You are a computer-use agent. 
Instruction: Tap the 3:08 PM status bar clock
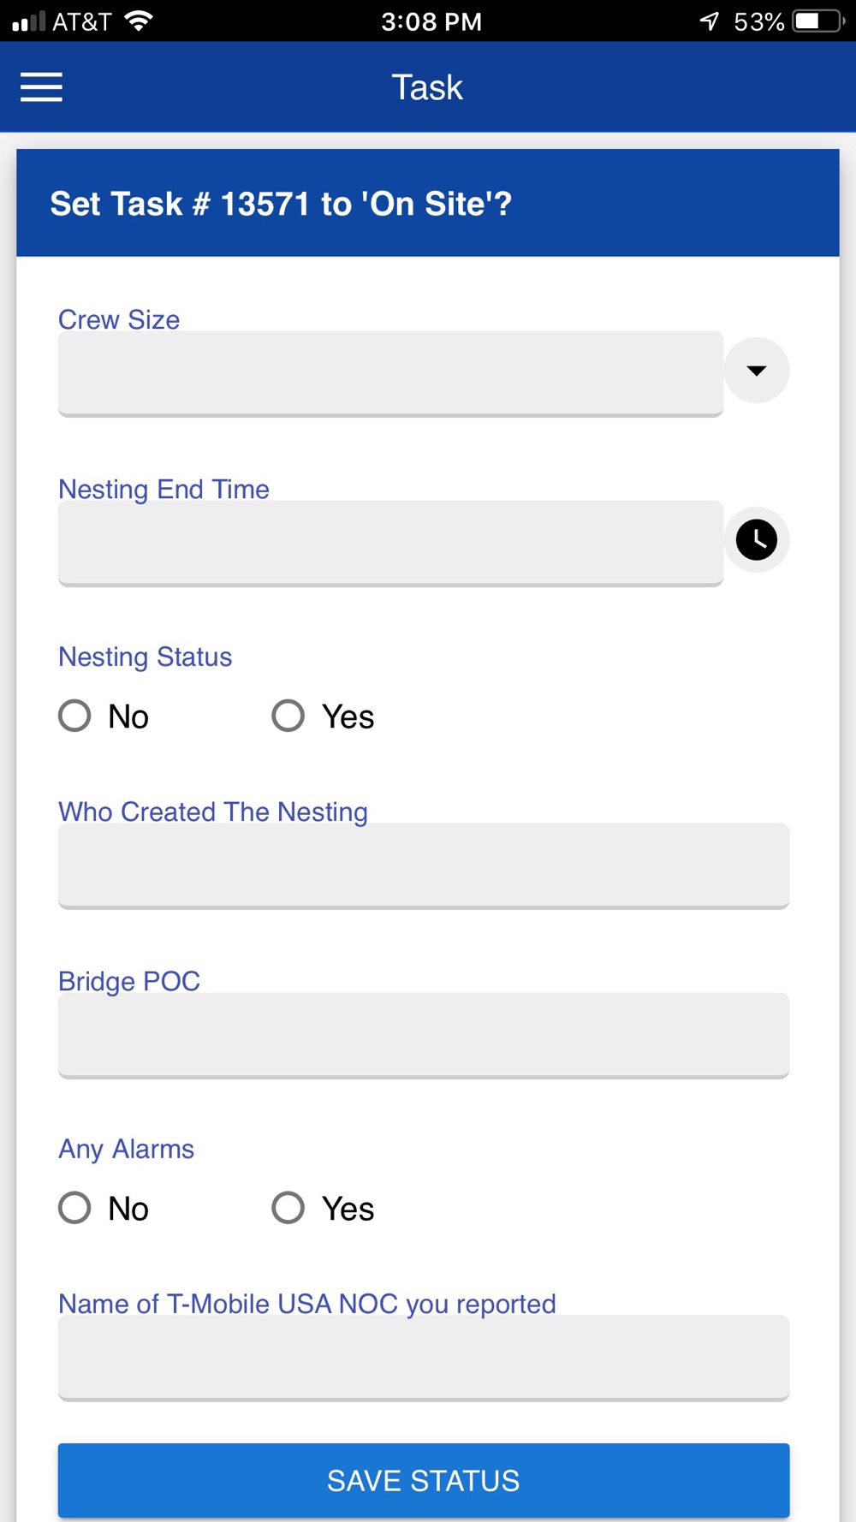pyautogui.click(x=431, y=21)
